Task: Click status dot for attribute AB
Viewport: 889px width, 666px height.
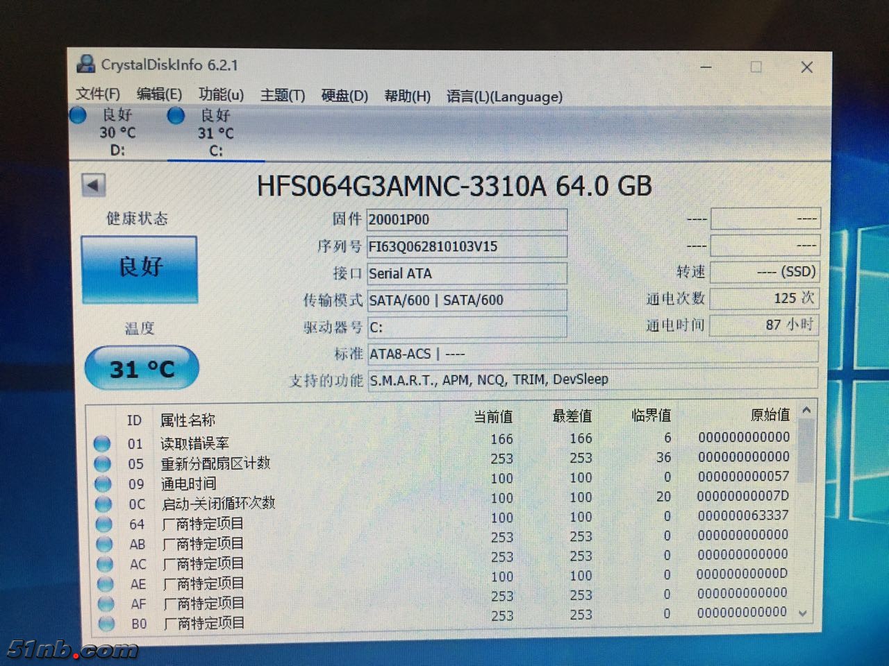Action: (104, 544)
